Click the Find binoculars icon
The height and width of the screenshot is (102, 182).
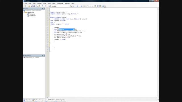[x=50, y=6]
